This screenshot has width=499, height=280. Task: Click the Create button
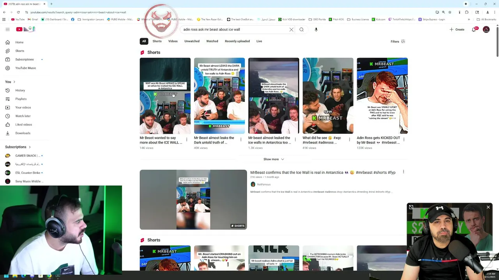(457, 30)
